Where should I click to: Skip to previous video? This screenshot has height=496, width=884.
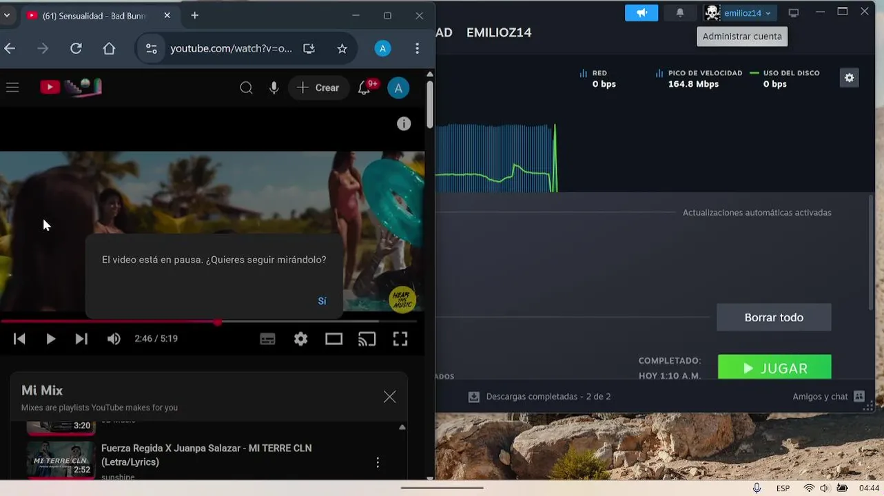19,339
